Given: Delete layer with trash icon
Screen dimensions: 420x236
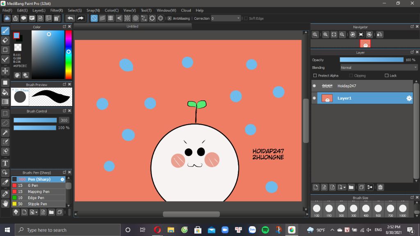Looking at the screenshot, I should tap(380, 187).
